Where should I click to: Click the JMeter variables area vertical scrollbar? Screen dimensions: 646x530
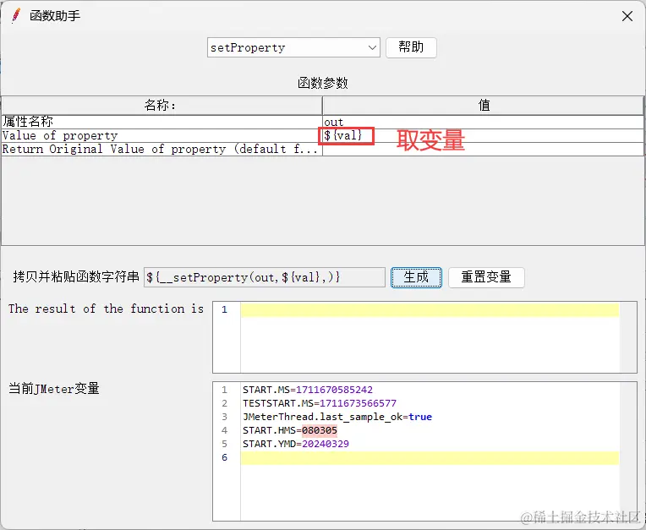point(628,451)
